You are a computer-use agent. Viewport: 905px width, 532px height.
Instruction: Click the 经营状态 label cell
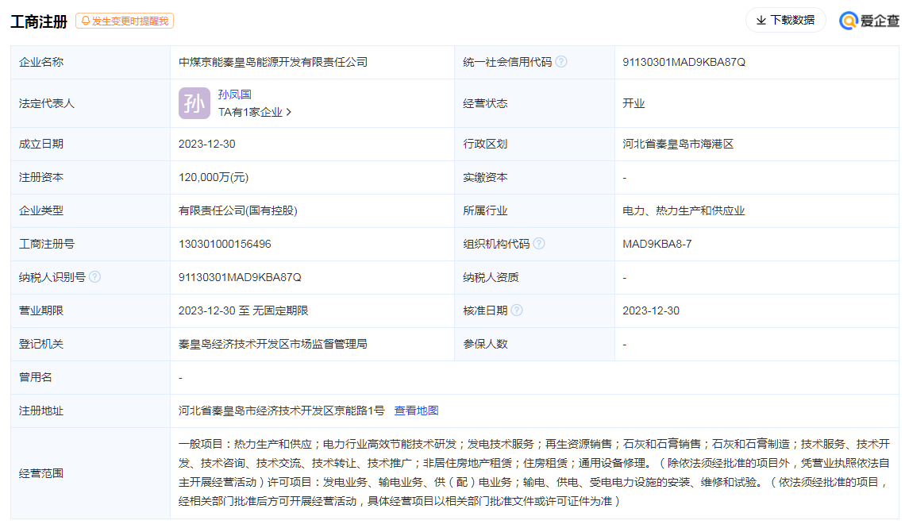534,103
